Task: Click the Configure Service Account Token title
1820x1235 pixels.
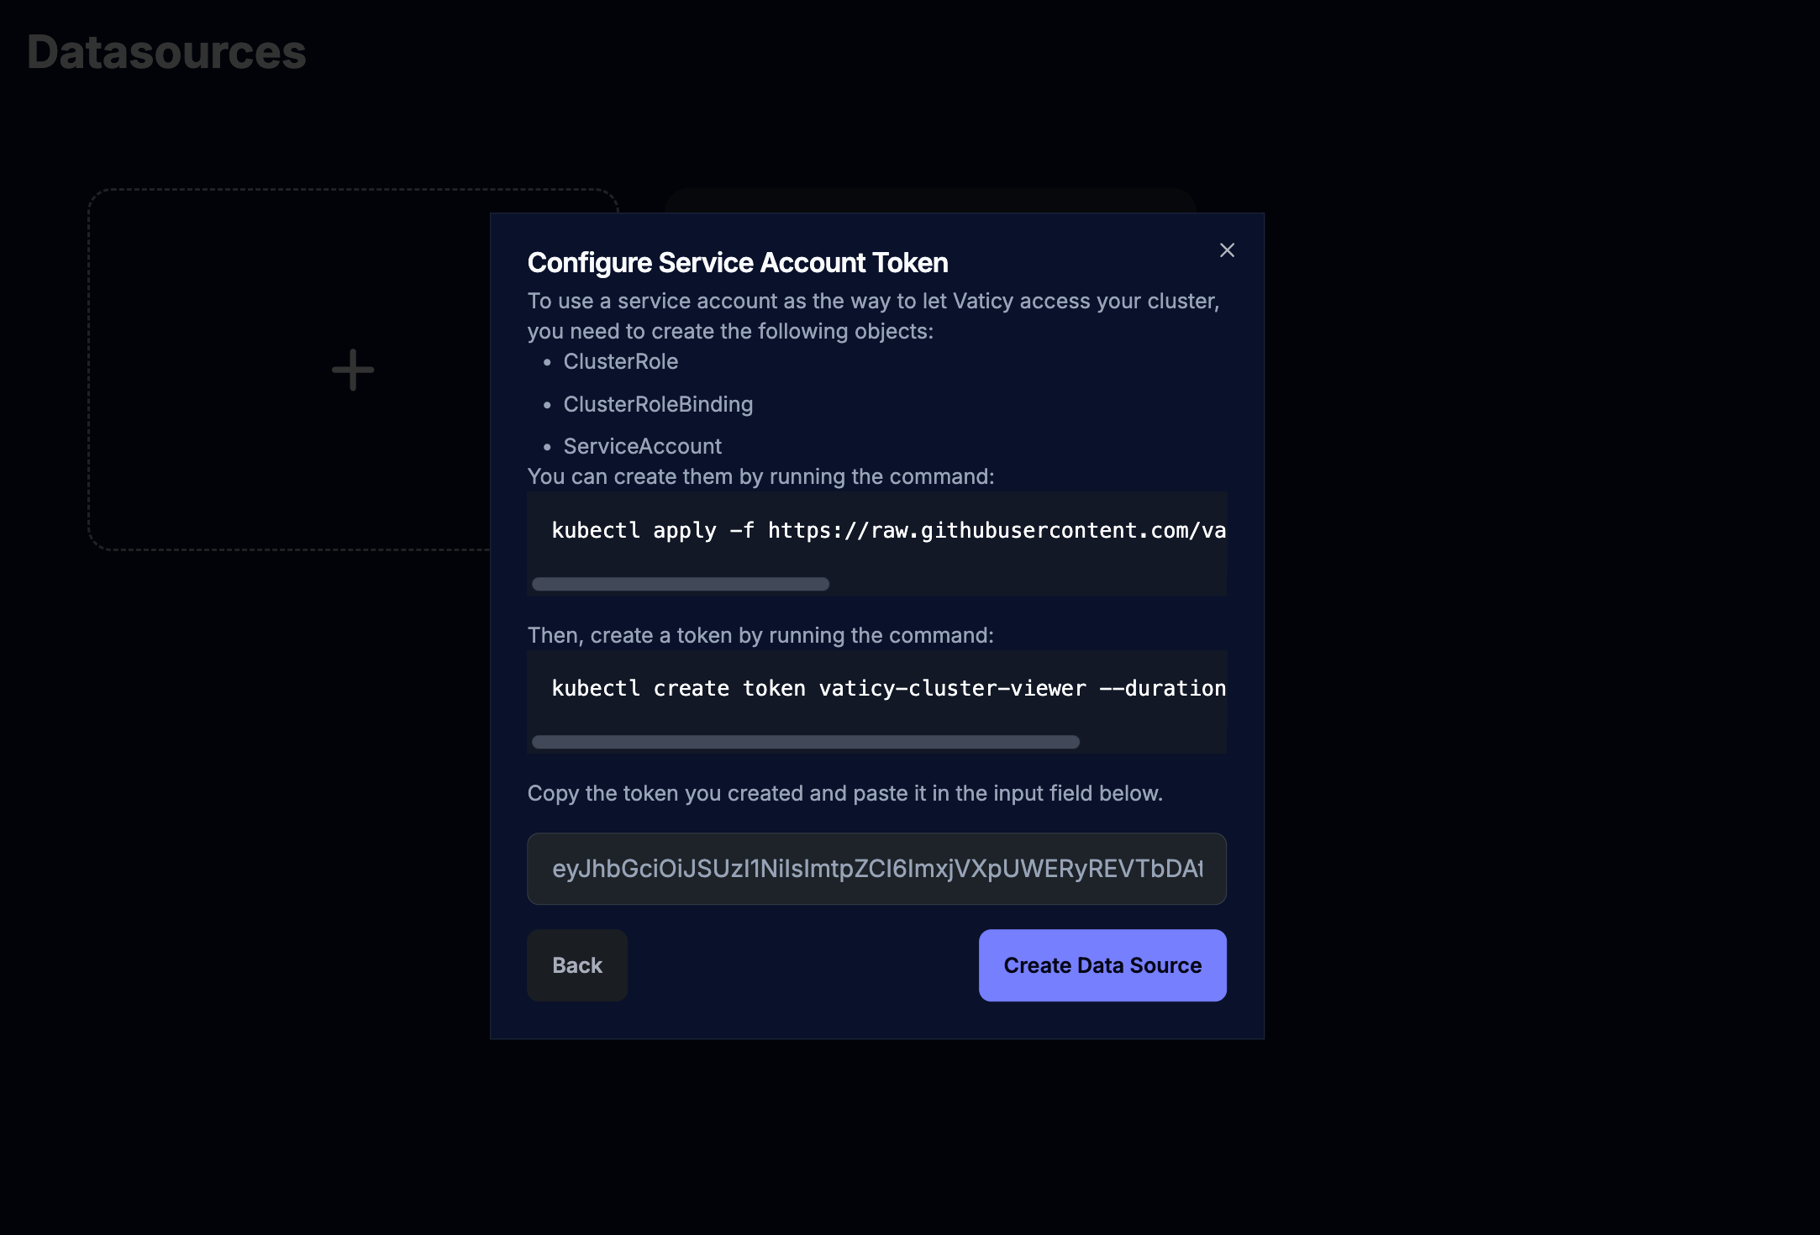Action: click(x=738, y=263)
